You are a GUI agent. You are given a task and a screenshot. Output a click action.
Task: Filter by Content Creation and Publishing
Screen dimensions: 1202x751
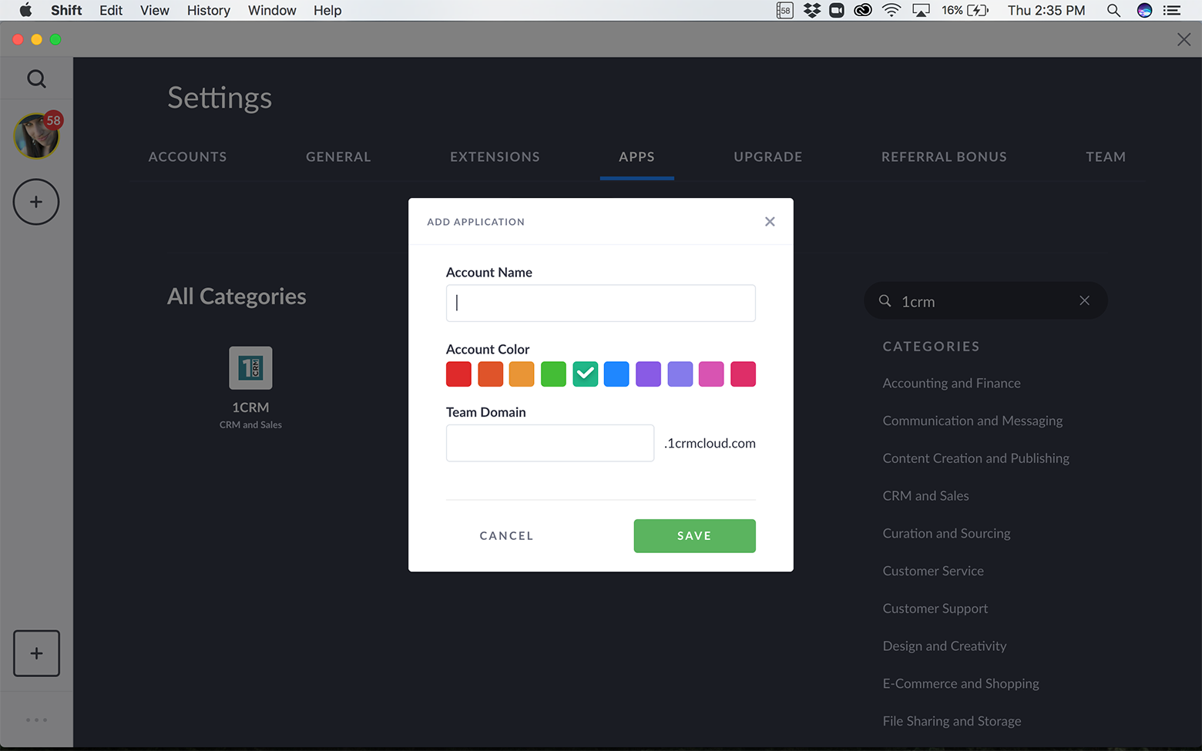tap(976, 458)
